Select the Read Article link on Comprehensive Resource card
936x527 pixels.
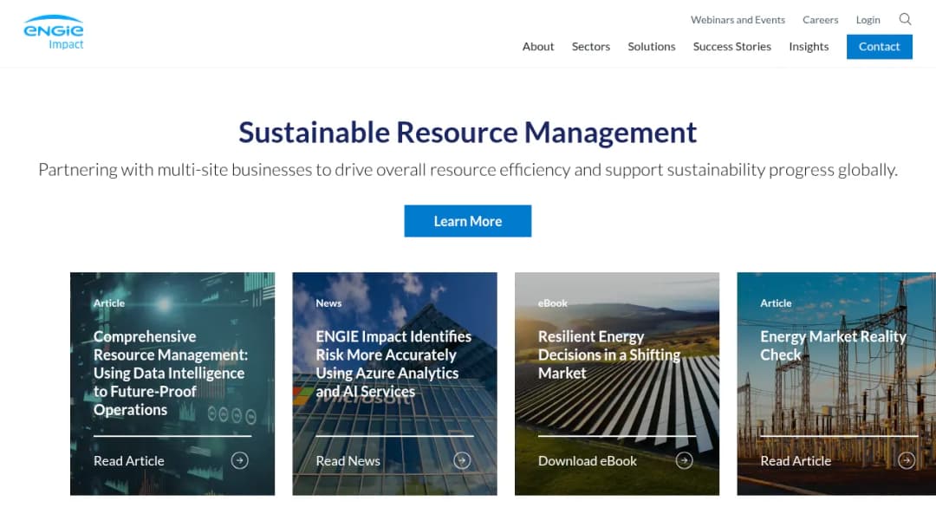click(129, 461)
